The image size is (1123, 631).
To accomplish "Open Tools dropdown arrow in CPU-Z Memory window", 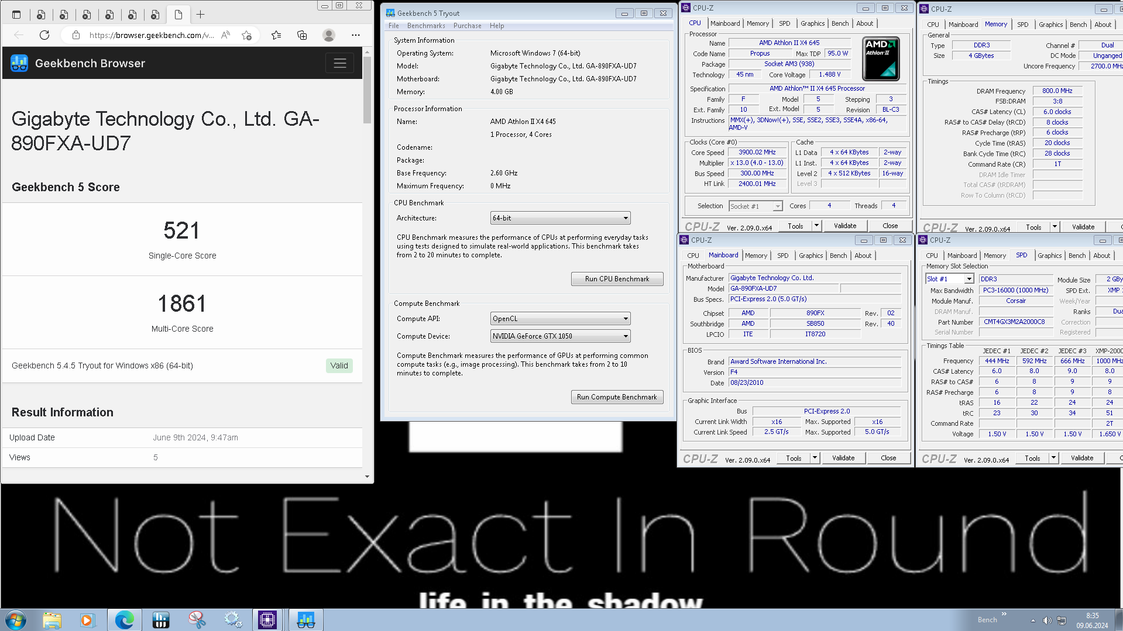I will [x=1055, y=226].
